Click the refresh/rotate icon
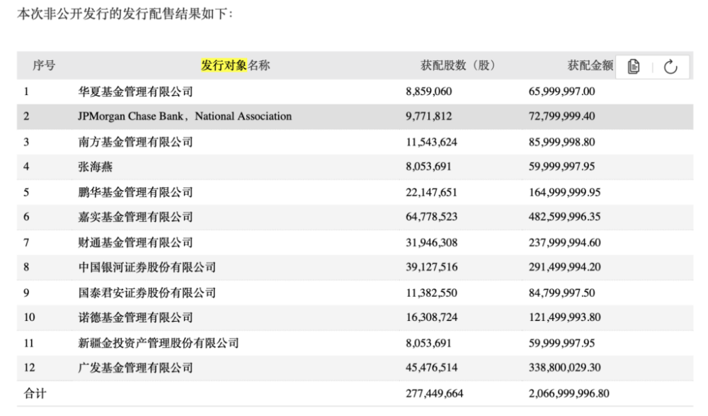This screenshot has width=708, height=416. click(670, 67)
